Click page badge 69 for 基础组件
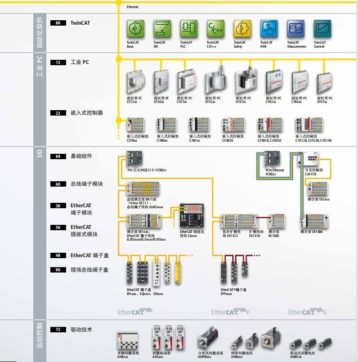This screenshot has width=358, height=362. click(58, 156)
